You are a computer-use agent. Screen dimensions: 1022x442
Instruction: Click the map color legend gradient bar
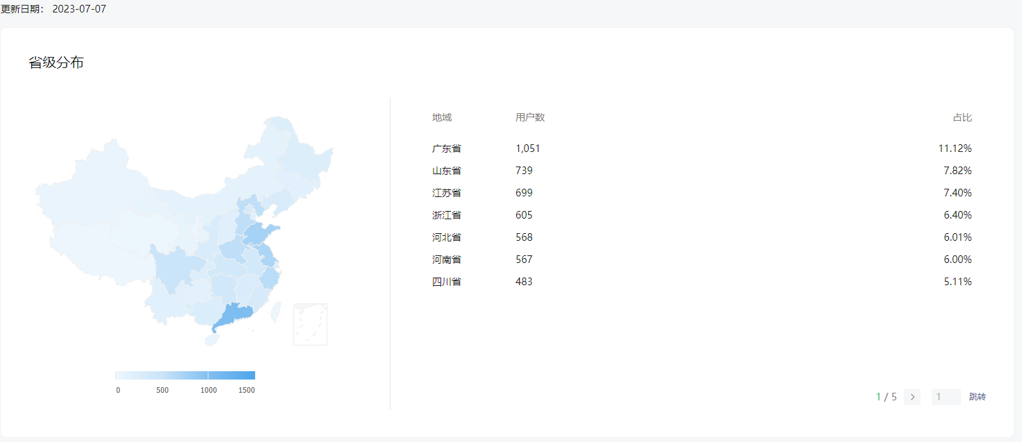tap(185, 375)
